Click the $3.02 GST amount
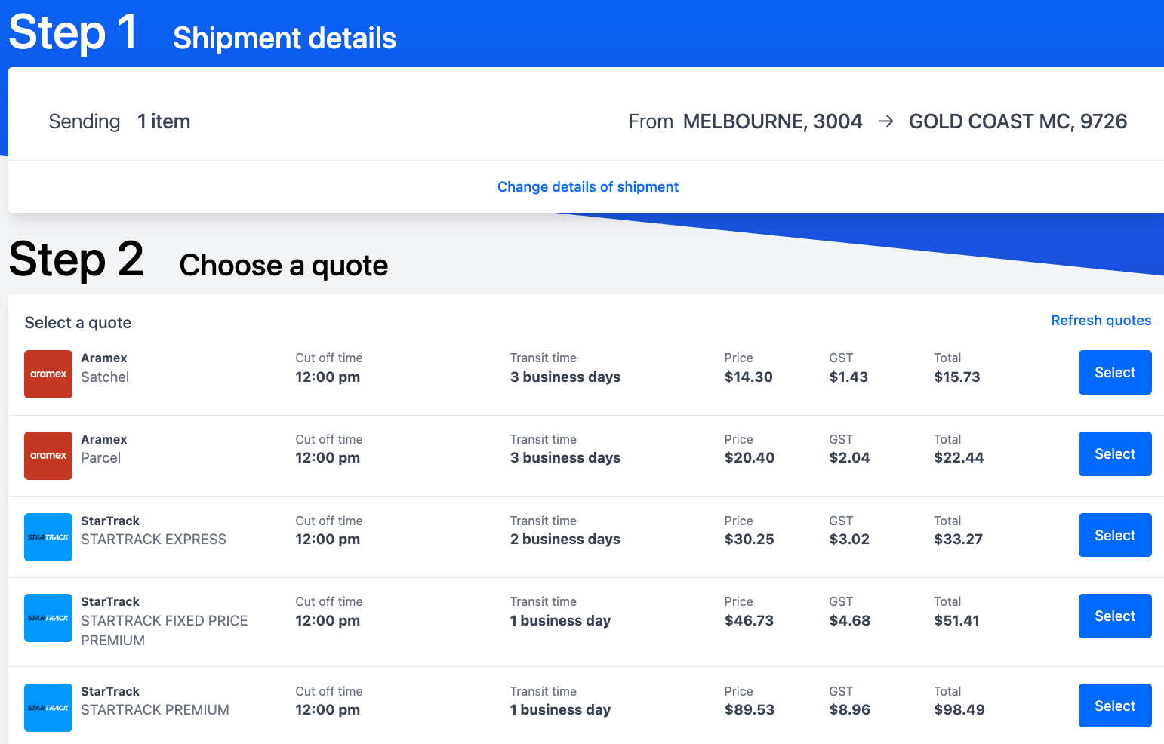Screen dimensions: 1164x744 [x=849, y=539]
